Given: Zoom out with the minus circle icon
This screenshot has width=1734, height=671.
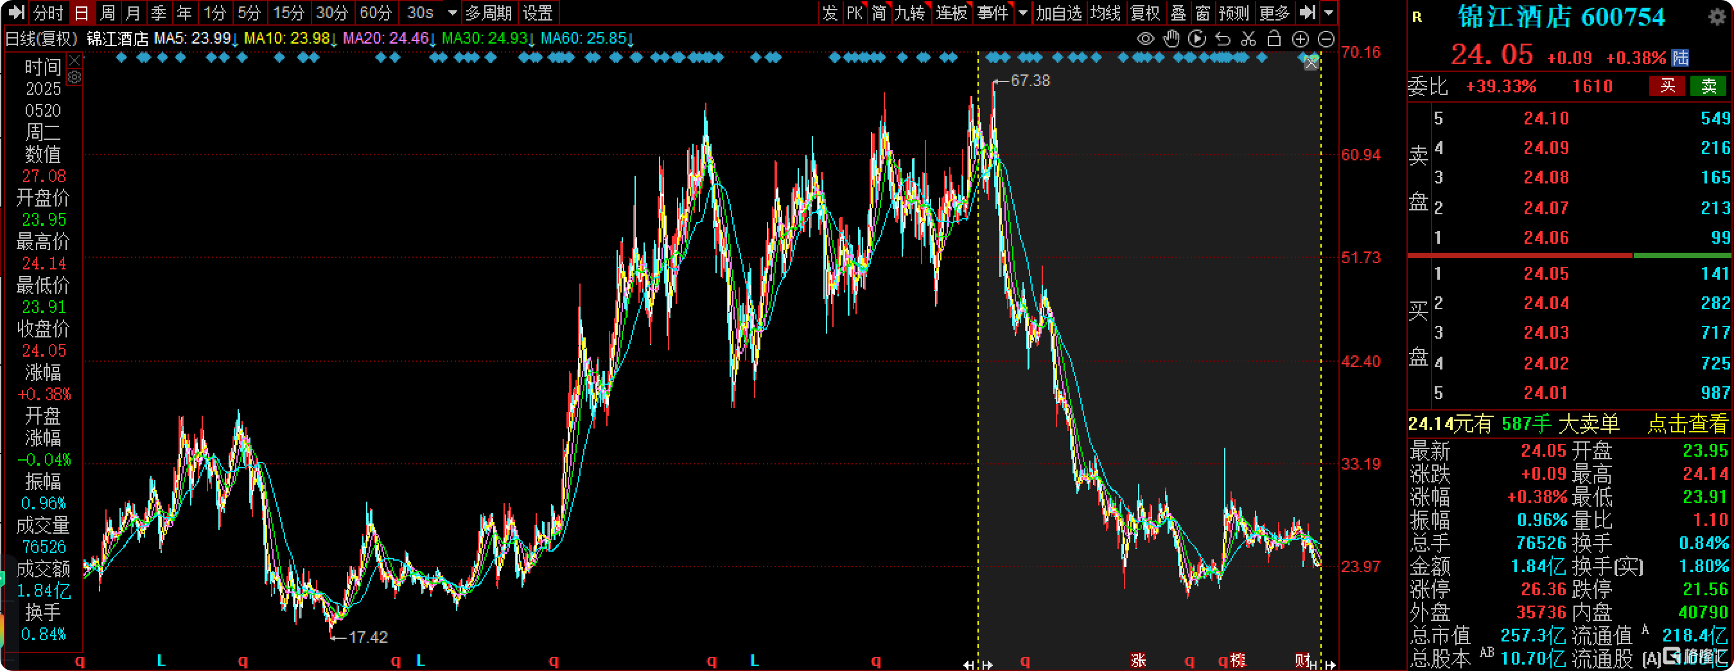Looking at the screenshot, I should pyautogui.click(x=1326, y=39).
